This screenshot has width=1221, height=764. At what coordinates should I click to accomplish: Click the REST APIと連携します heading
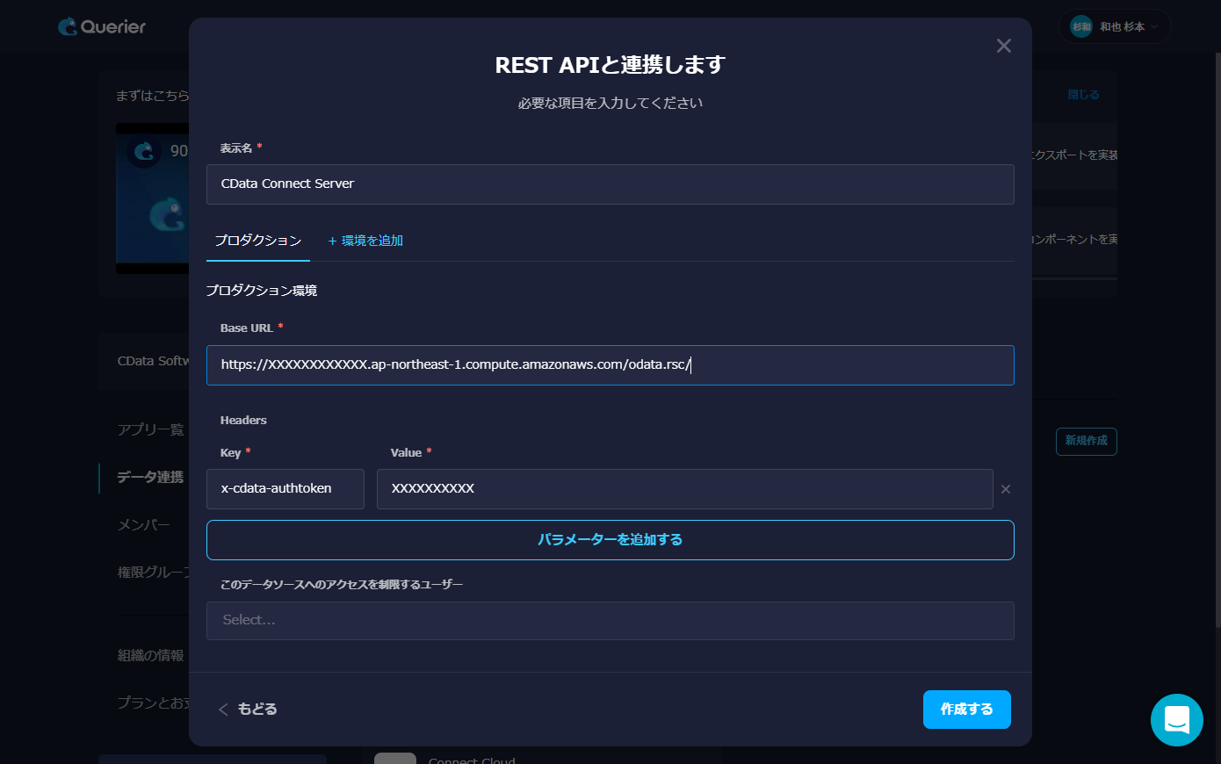[610, 65]
